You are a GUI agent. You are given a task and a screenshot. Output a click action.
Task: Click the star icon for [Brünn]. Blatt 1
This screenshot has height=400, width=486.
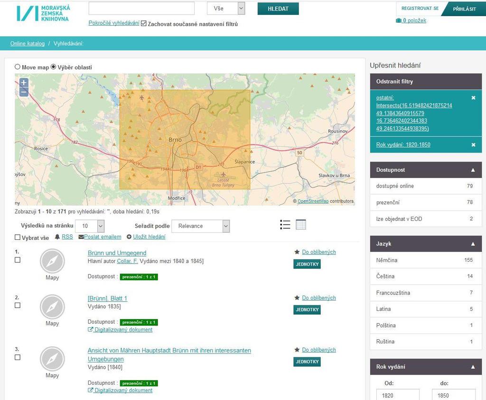(x=297, y=298)
